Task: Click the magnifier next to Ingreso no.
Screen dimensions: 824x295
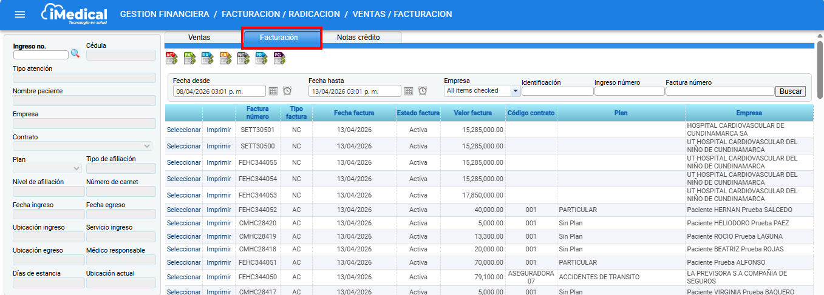Action: pyautogui.click(x=75, y=54)
